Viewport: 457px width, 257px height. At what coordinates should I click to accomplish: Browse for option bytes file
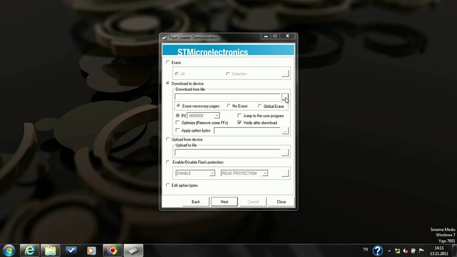pyautogui.click(x=285, y=131)
